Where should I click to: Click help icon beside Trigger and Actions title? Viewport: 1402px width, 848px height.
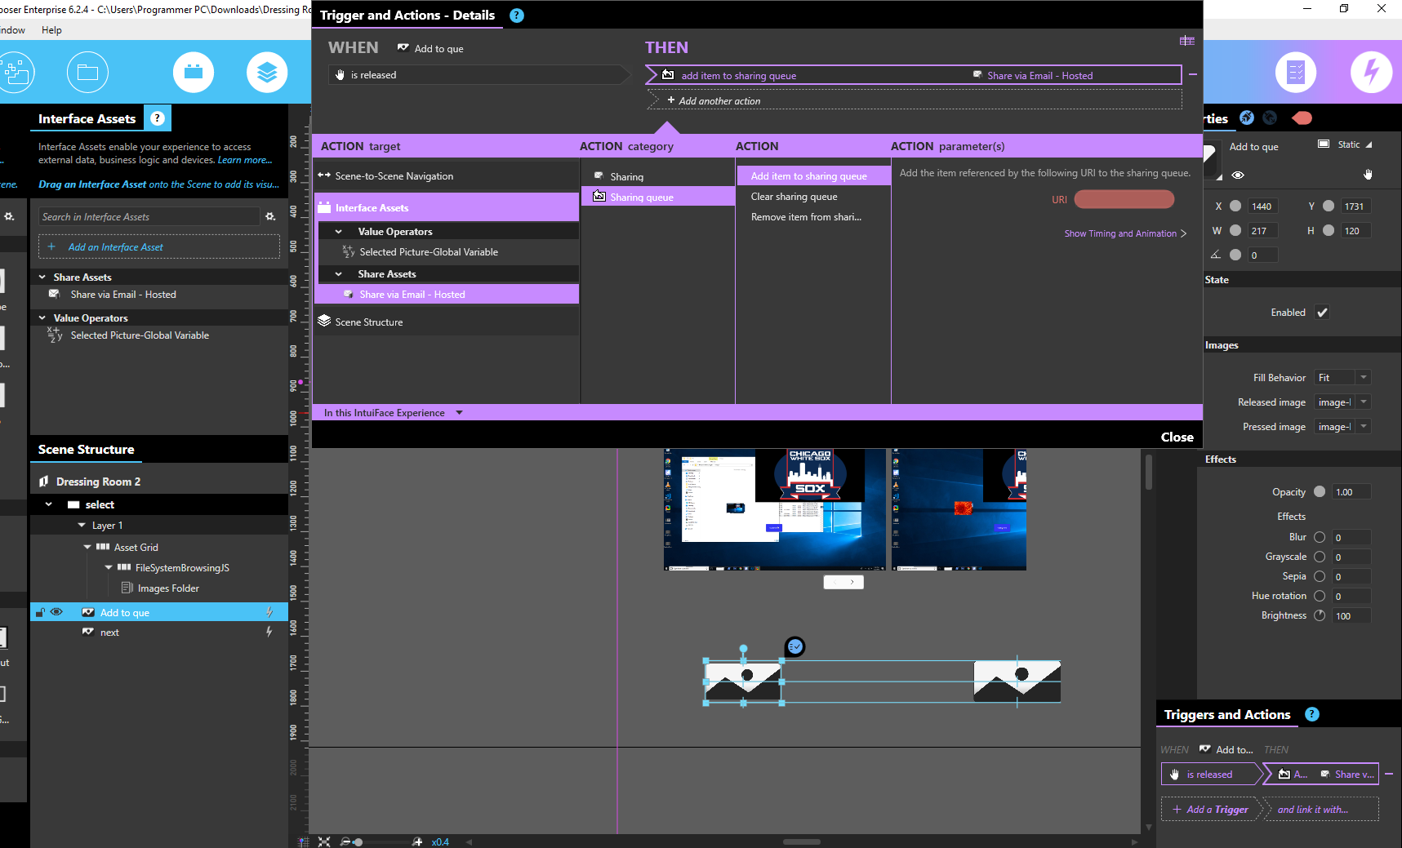coord(517,16)
